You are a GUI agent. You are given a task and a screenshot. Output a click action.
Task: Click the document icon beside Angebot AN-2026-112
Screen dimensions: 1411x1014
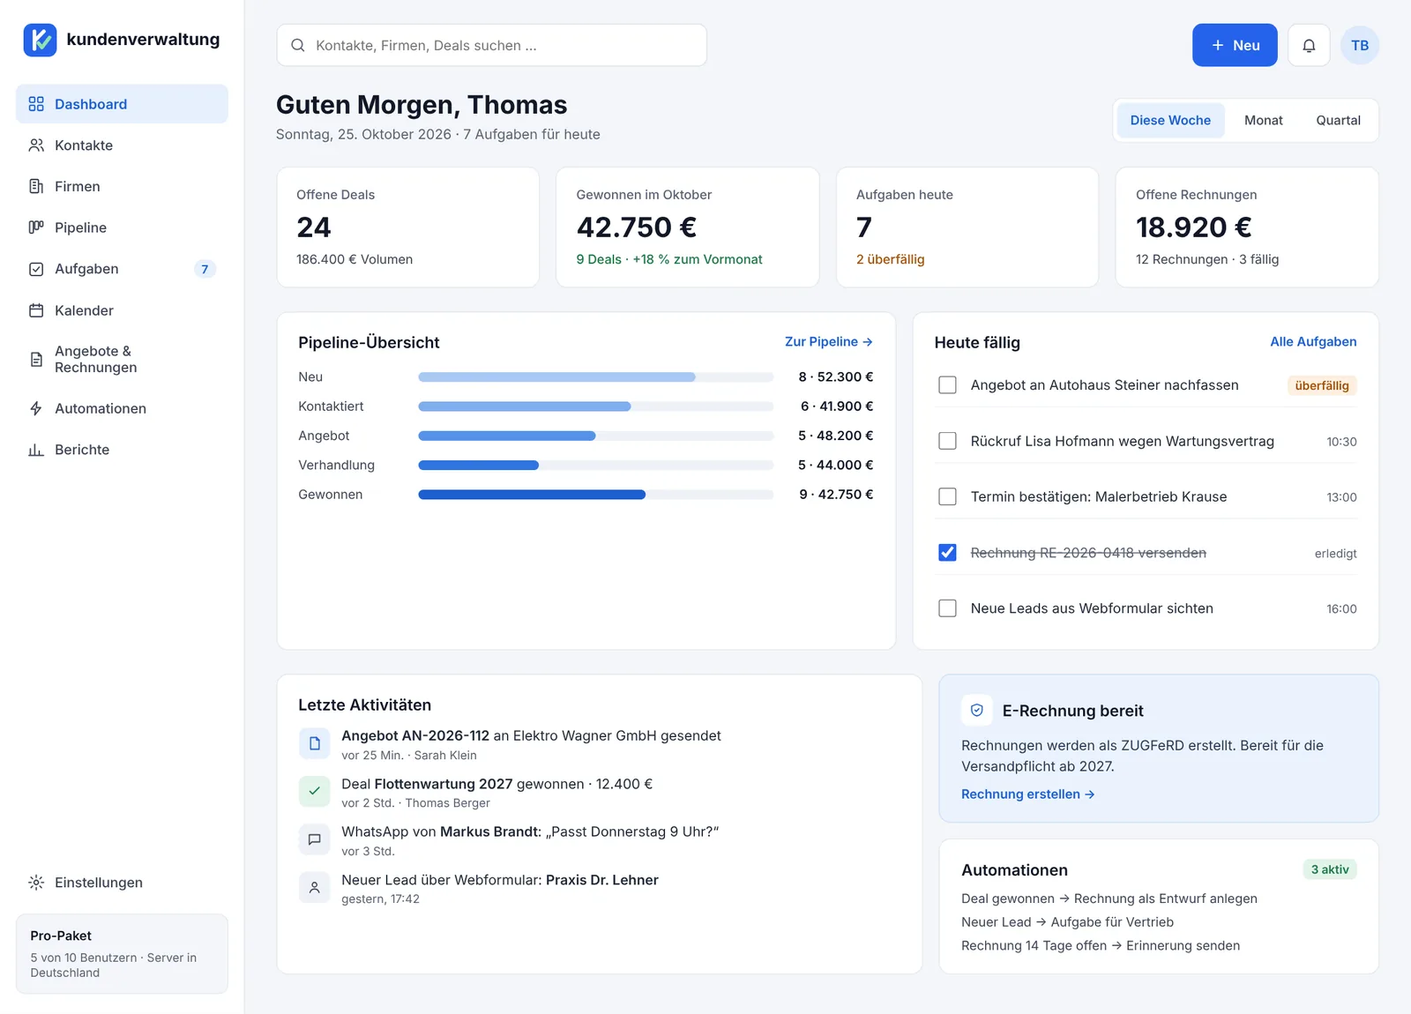(x=314, y=744)
